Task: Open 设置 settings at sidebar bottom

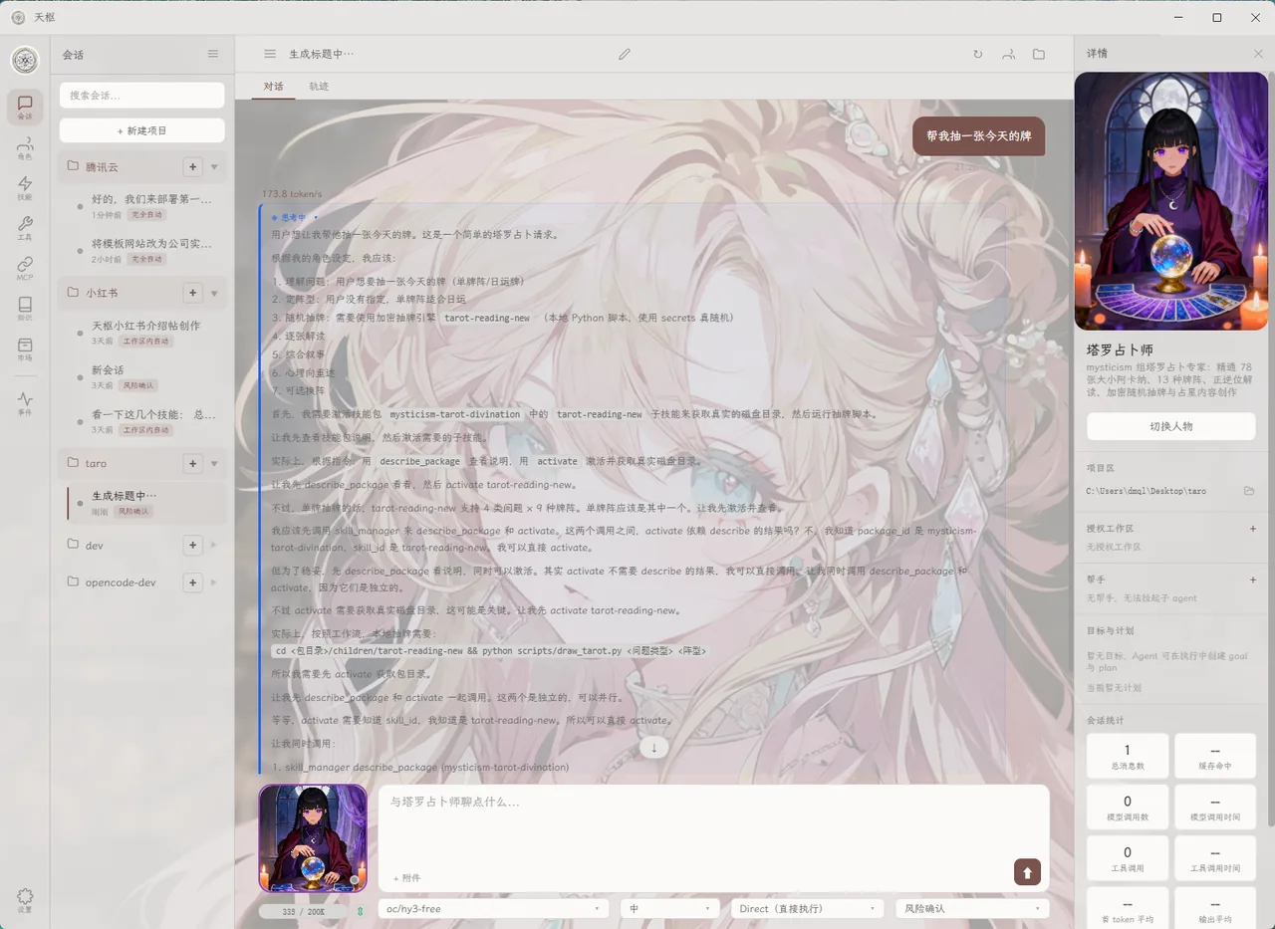Action: coord(25,900)
